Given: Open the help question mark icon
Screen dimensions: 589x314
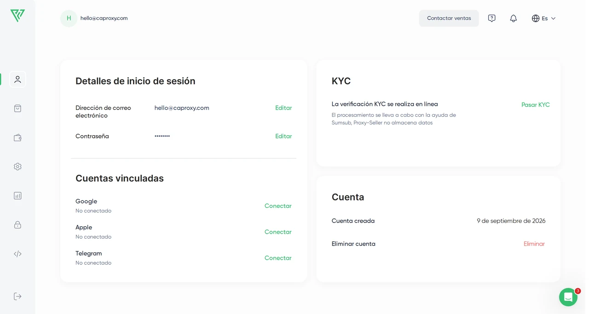Looking at the screenshot, I should click(491, 18).
